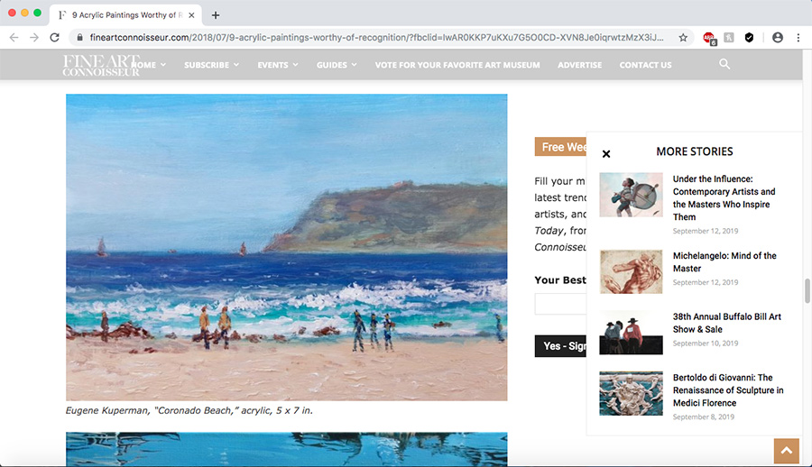Click the page vertical scrollbar thumb
Screen dimensions: 812x467
(807, 291)
